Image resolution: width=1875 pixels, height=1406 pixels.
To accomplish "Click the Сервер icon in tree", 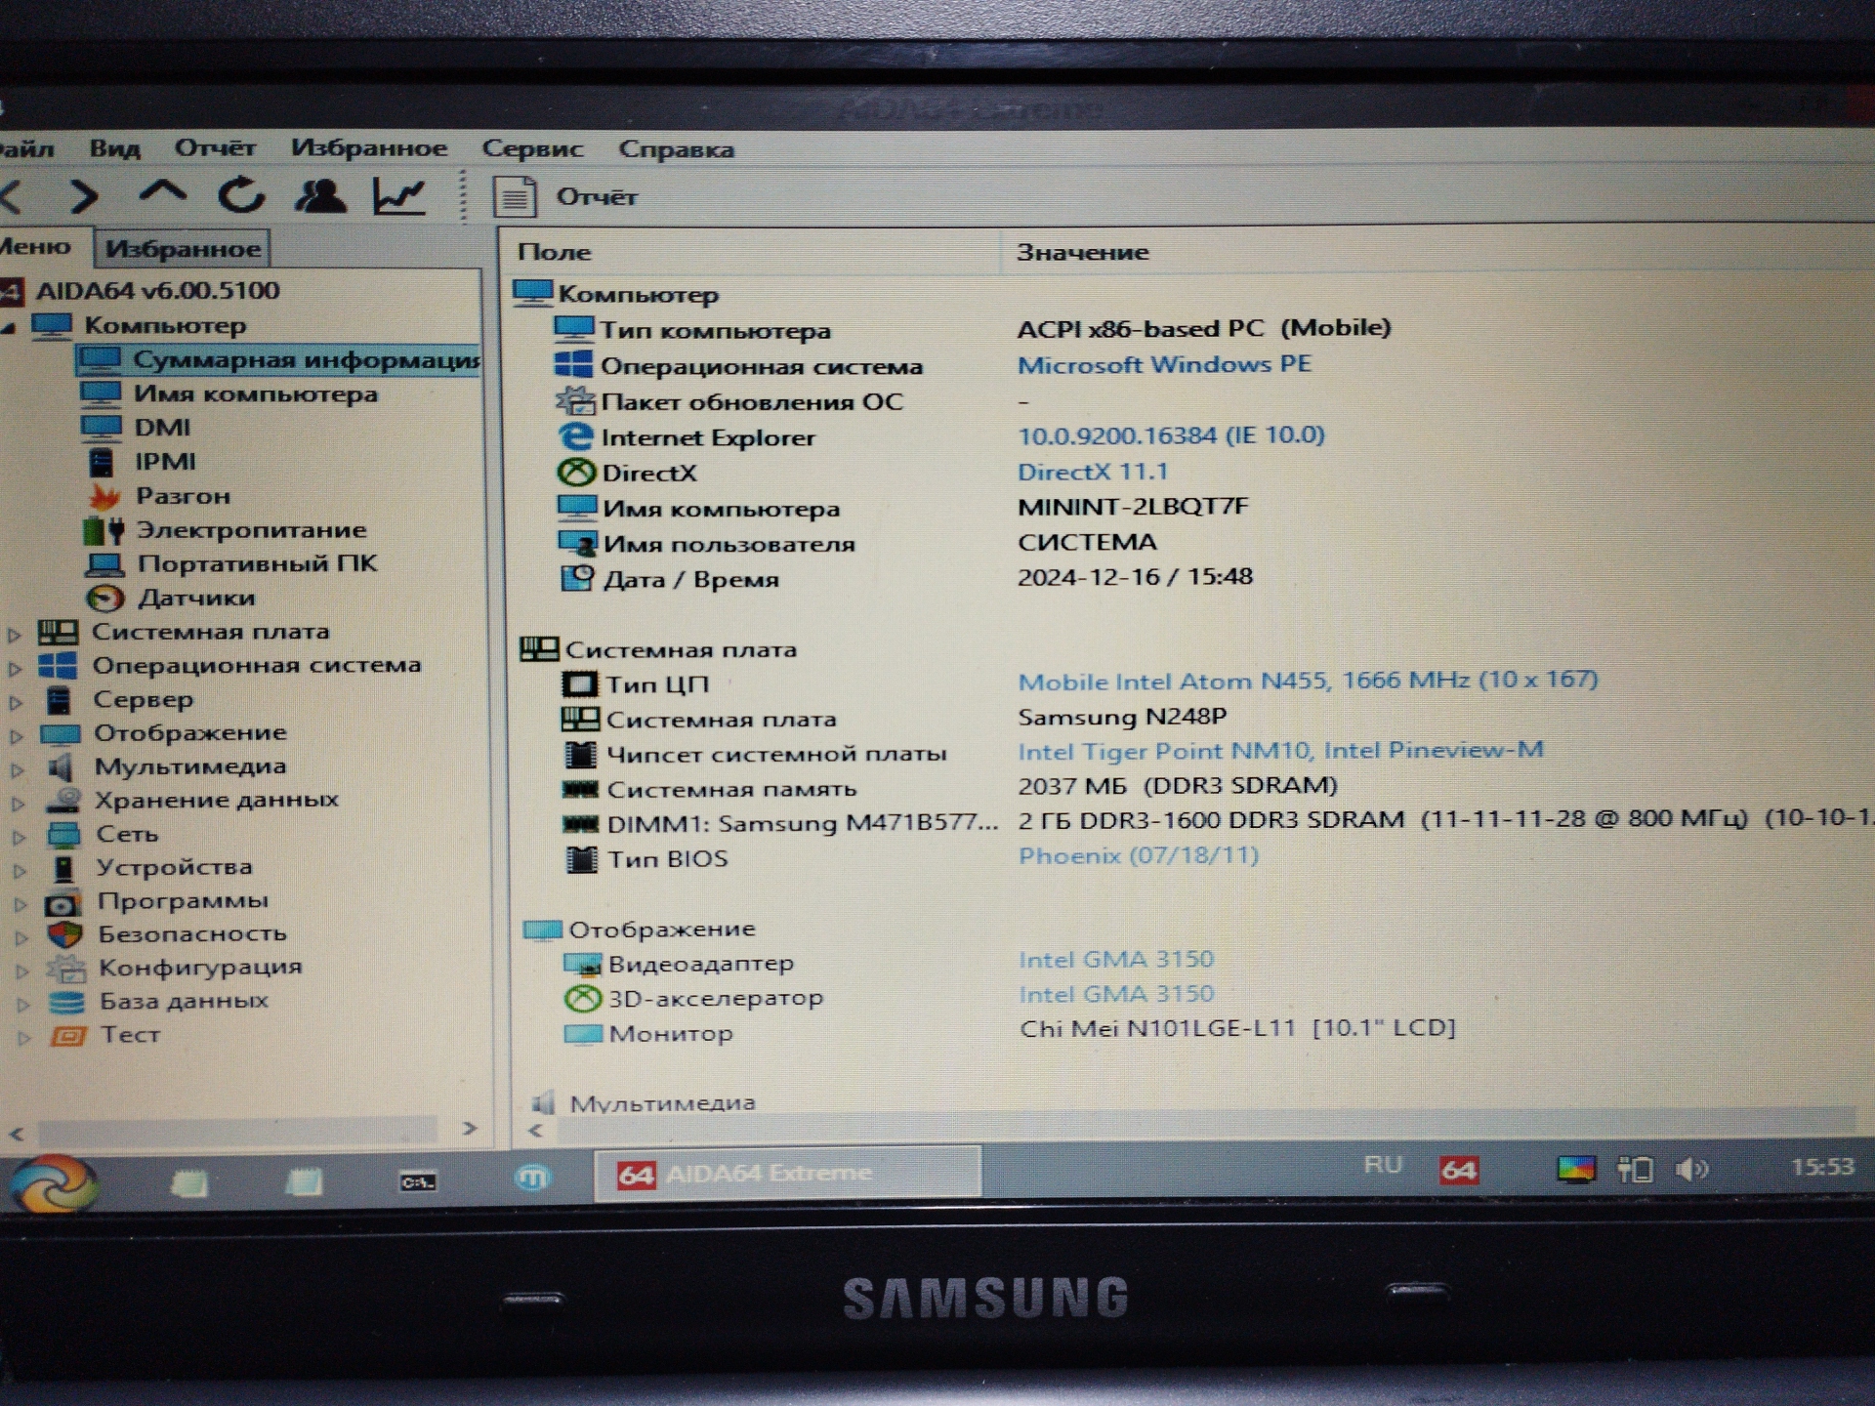I will pos(59,700).
